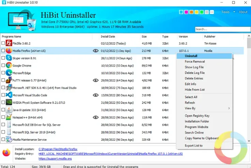
Task: Click the Firefox logo in details panel
Action: 6,152
